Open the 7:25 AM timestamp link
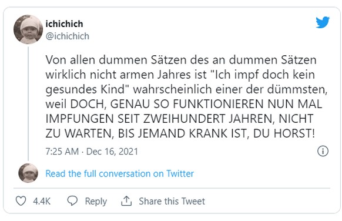 62,152
